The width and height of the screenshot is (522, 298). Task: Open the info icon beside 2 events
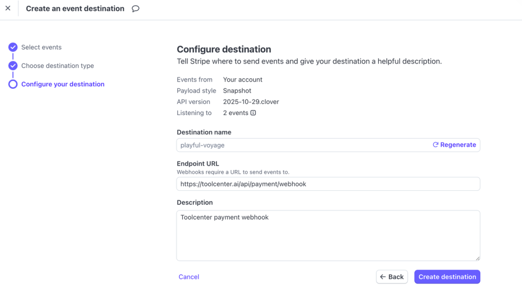253,113
